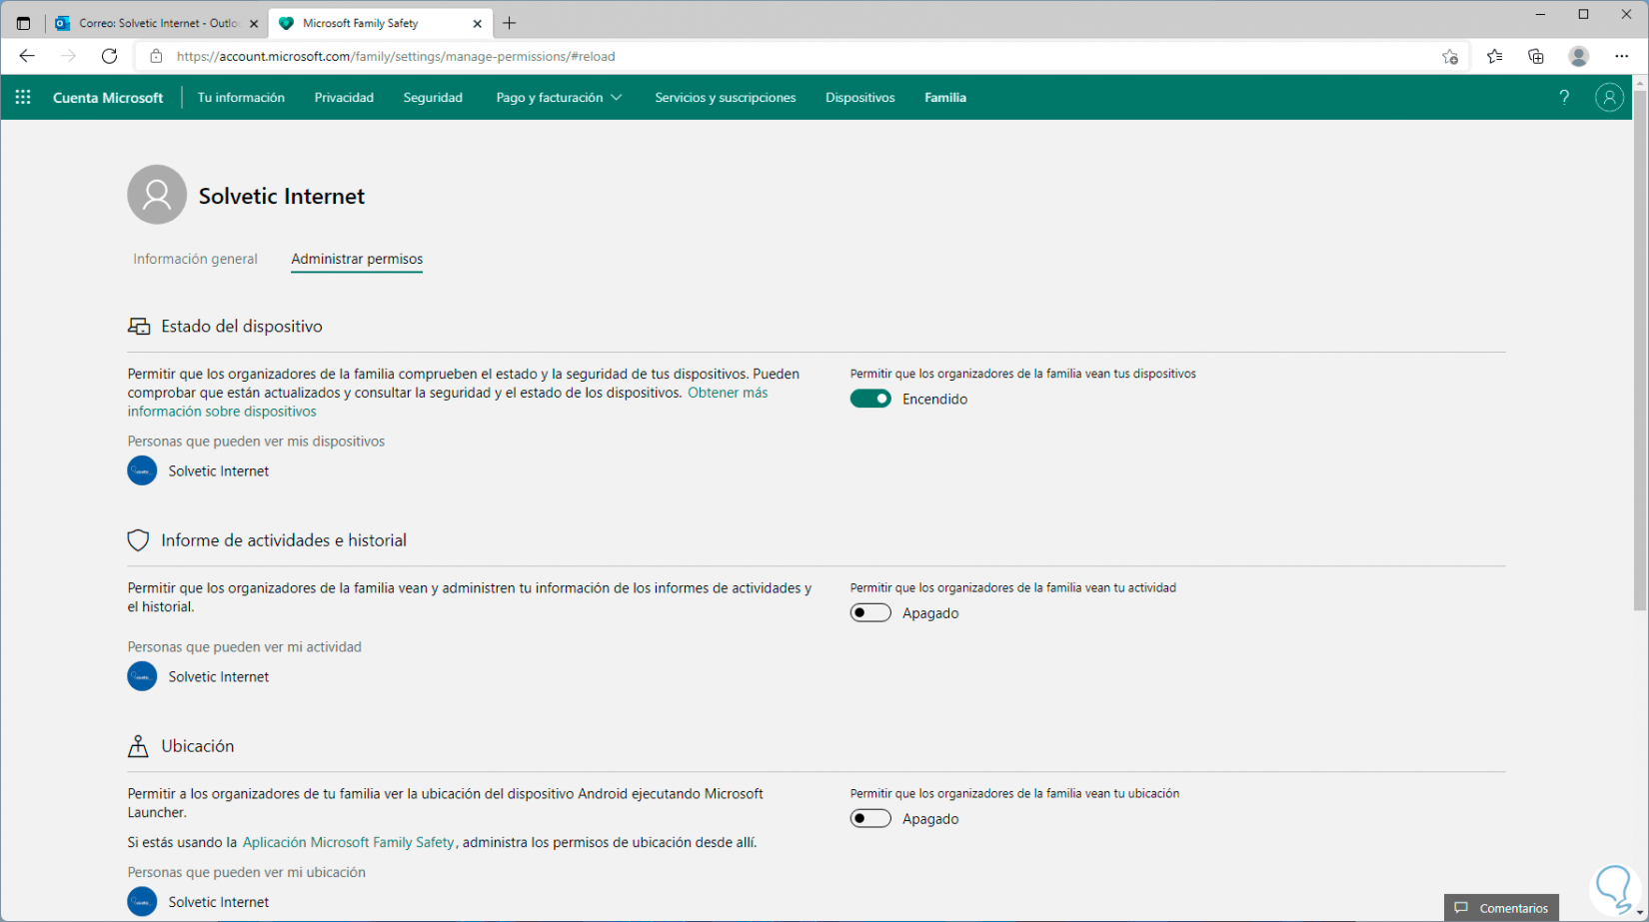Image resolution: width=1649 pixels, height=922 pixels.
Task: Click the Solvetic Internet profile picture
Action: (157, 195)
